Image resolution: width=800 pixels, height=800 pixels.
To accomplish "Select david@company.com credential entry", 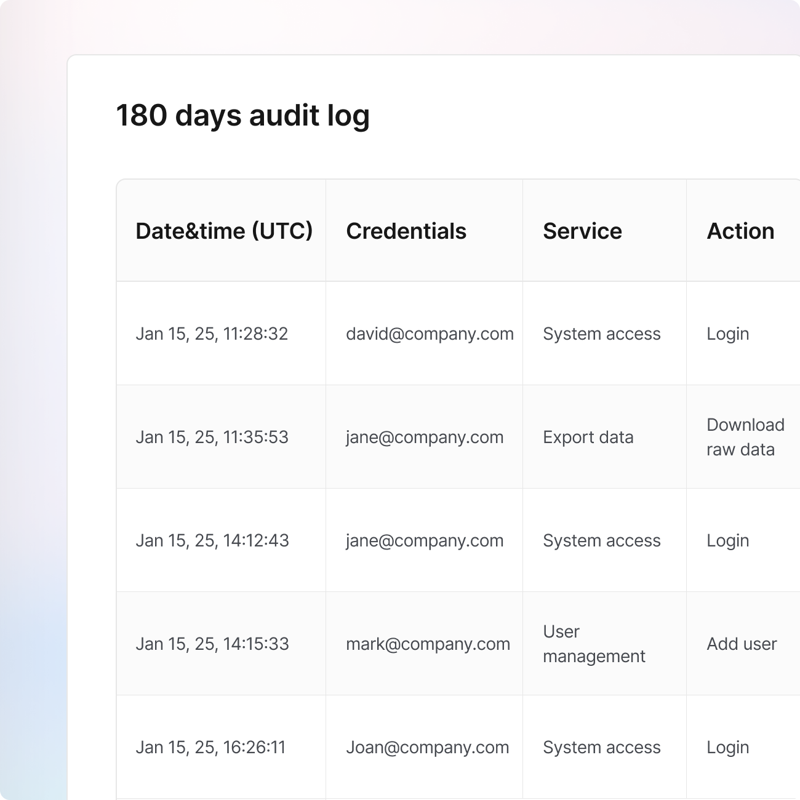I will [430, 334].
